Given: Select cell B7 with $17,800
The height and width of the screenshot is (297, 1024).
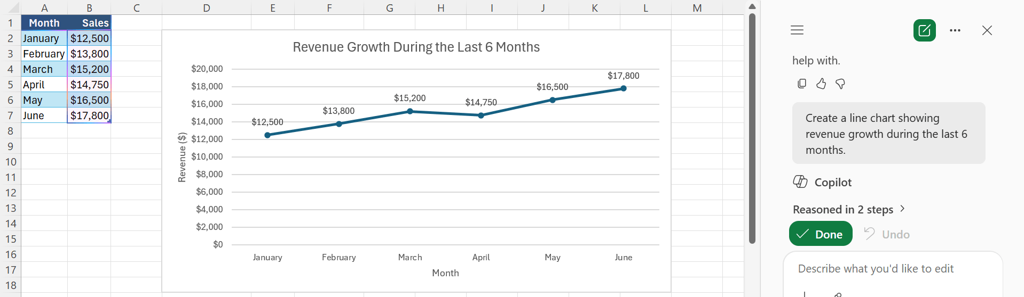Looking at the screenshot, I should (89, 115).
